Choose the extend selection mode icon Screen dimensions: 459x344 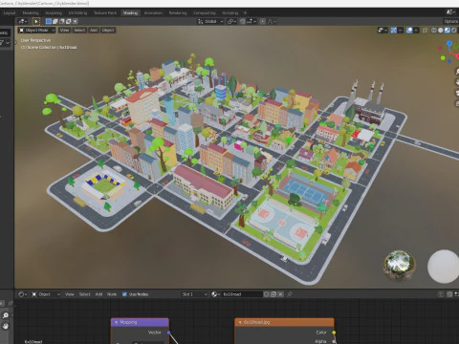[x=55, y=21]
